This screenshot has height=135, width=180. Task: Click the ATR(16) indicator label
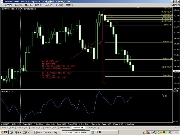pos(7,92)
